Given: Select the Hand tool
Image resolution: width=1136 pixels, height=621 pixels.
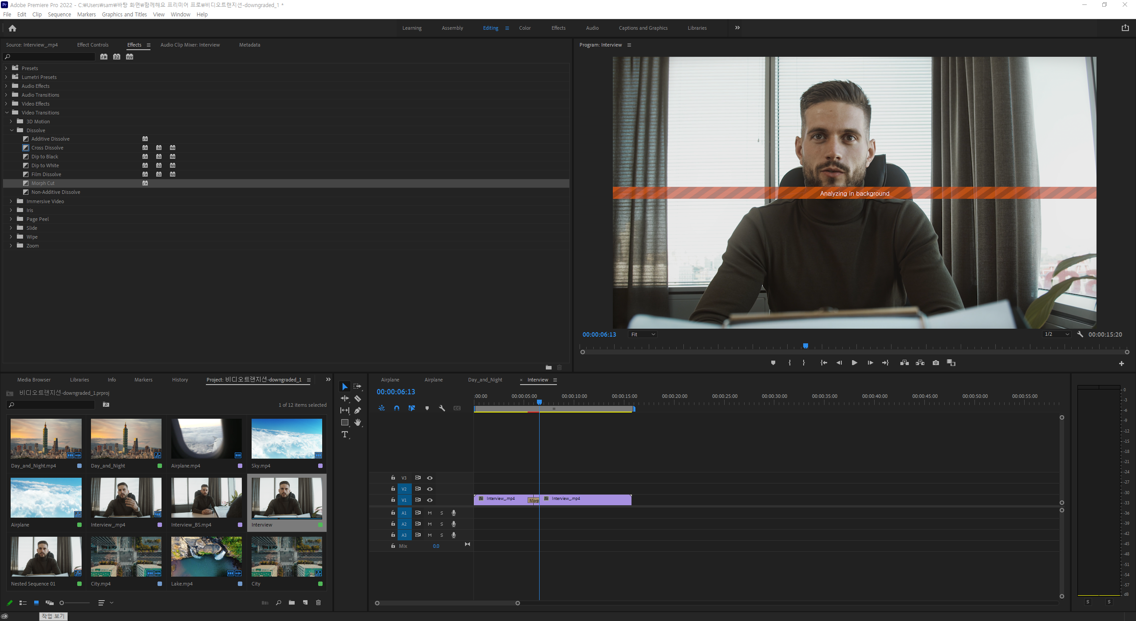Looking at the screenshot, I should (358, 422).
